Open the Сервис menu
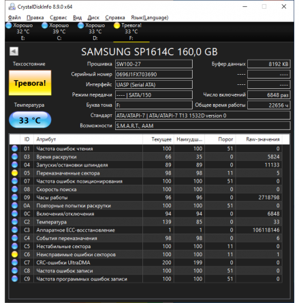This screenshot has height=303, width=299. (x=59, y=18)
